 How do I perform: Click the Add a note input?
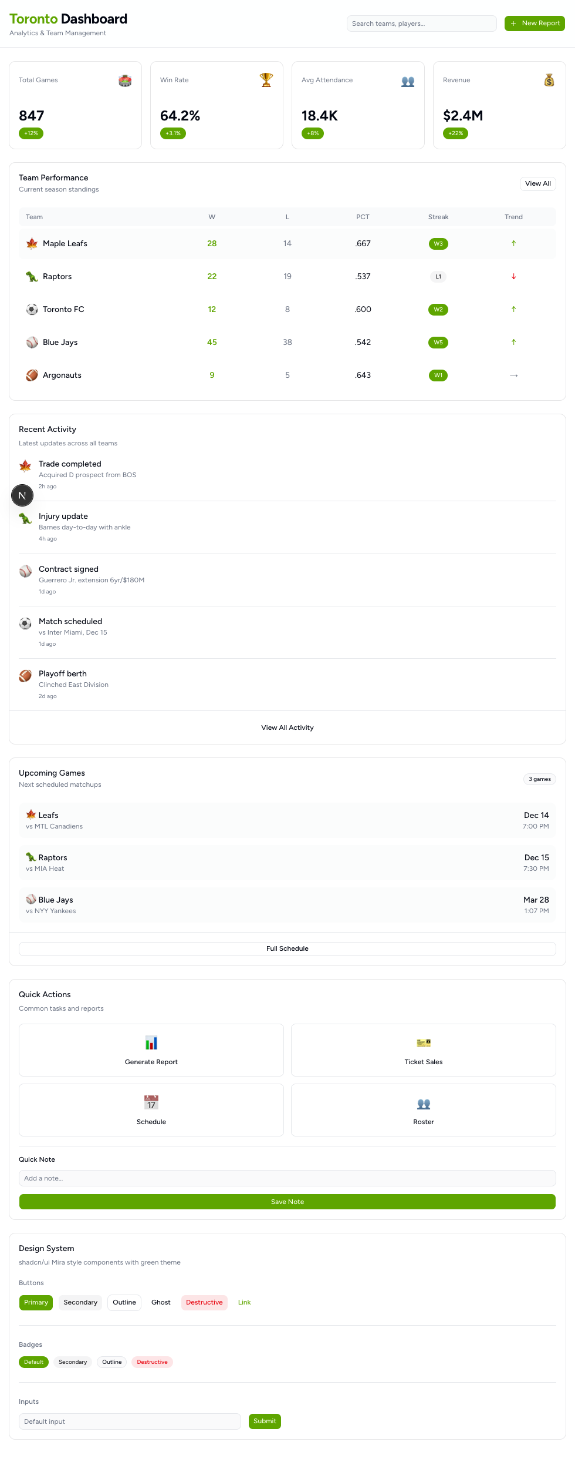point(287,1178)
